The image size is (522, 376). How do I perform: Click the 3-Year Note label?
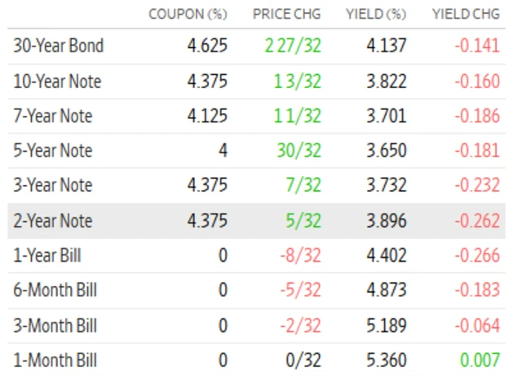52,186
